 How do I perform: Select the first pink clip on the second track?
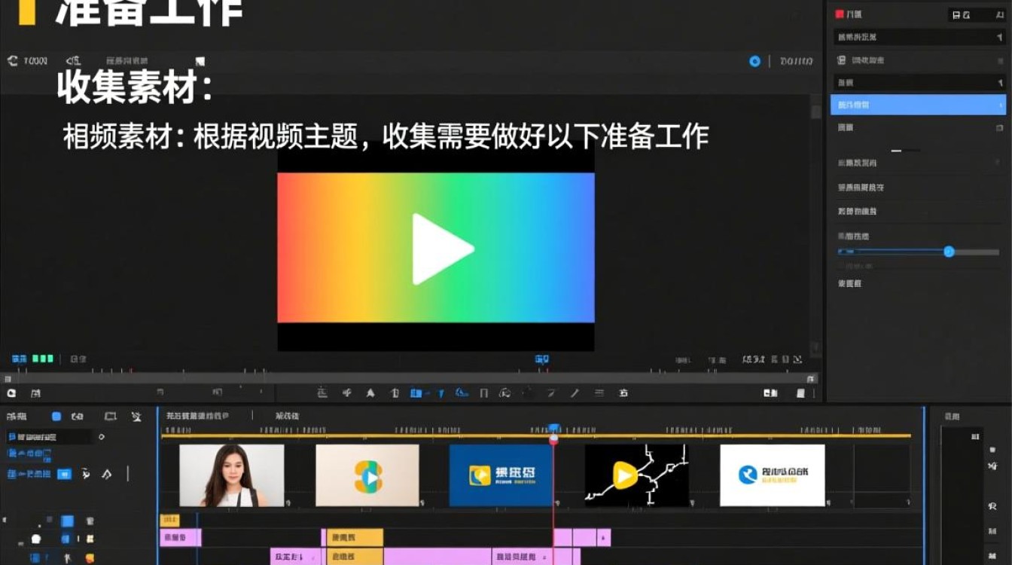click(x=181, y=538)
